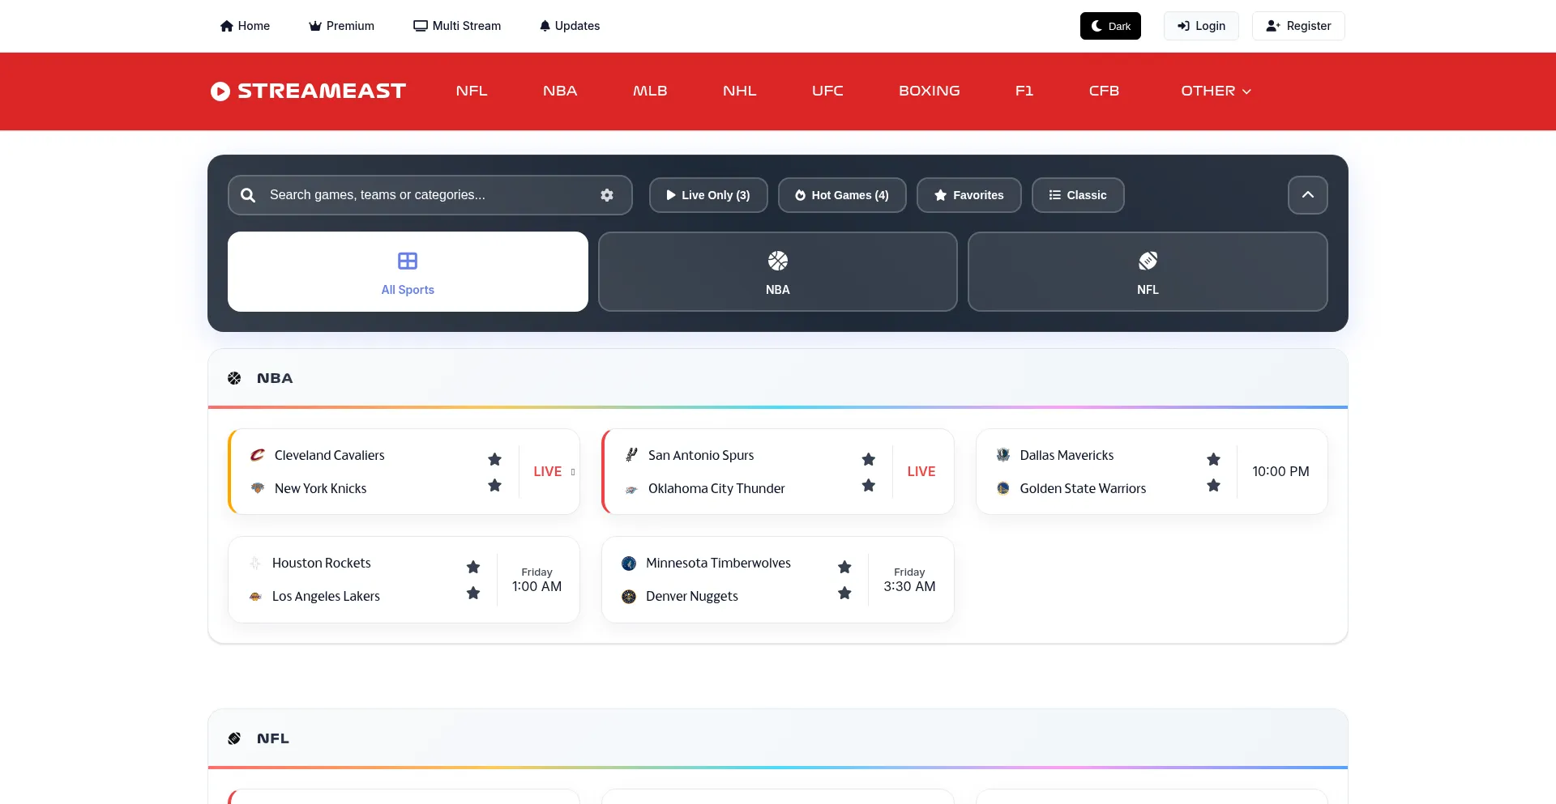Favorite the Cleveland Cavaliers with star
The image size is (1556, 804).
point(495,459)
